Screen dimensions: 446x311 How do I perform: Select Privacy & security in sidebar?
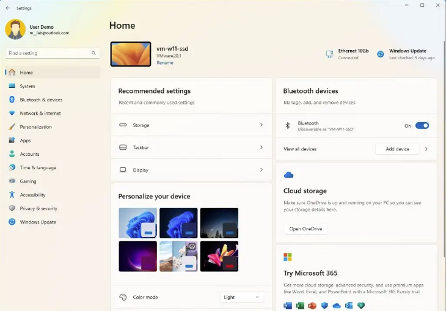tap(38, 208)
